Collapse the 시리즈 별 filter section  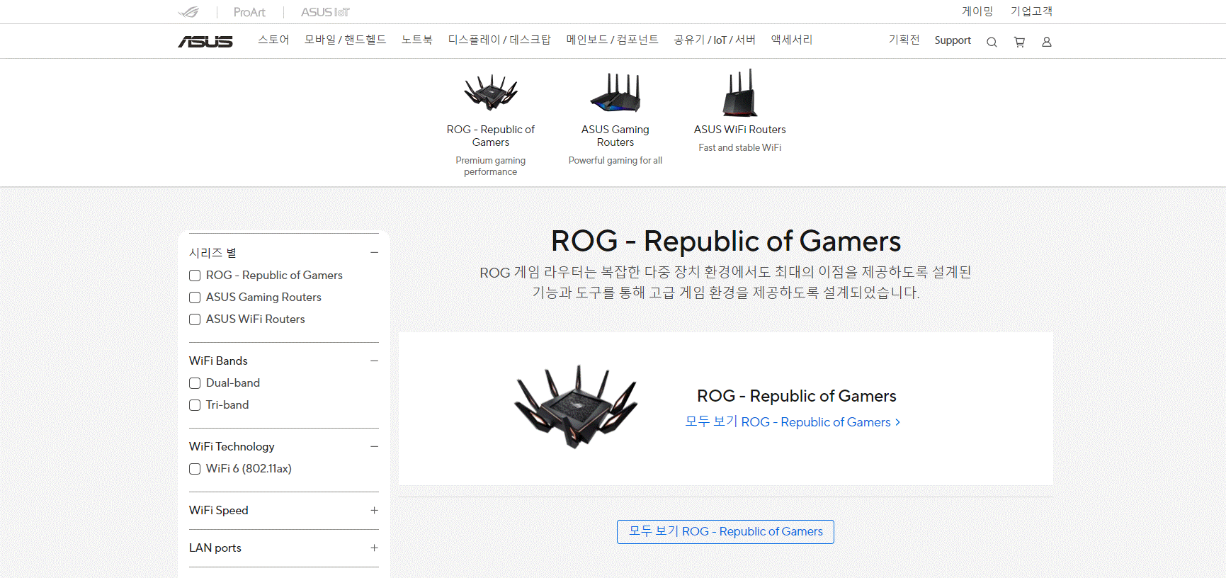(374, 253)
